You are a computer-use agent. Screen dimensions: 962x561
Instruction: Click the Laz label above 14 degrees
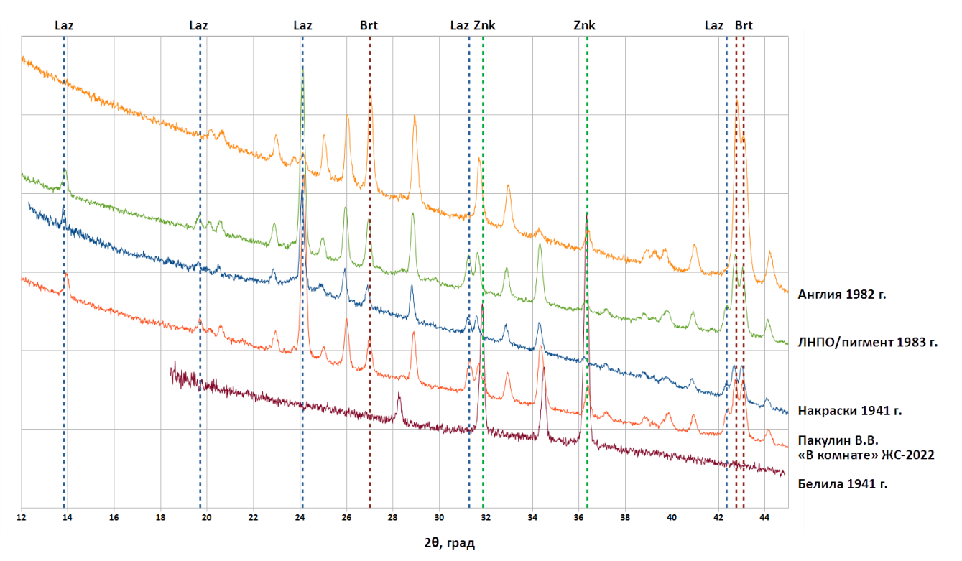pyautogui.click(x=64, y=25)
